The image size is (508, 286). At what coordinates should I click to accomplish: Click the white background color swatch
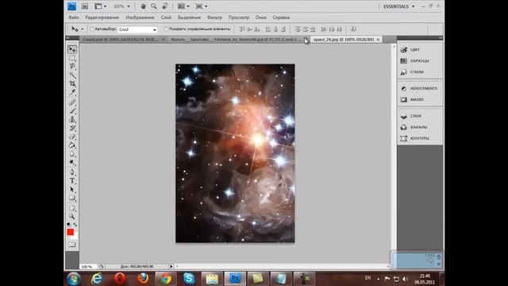(x=75, y=237)
